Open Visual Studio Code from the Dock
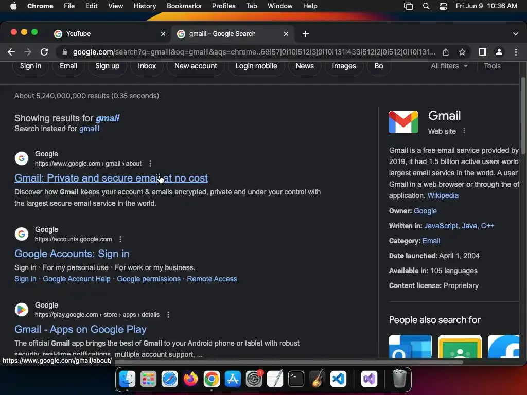The width and height of the screenshot is (527, 395). coord(338,379)
